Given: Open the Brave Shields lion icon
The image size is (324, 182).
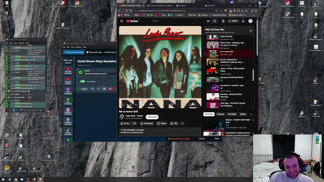Looking at the screenshot, I should [x=226, y=11].
